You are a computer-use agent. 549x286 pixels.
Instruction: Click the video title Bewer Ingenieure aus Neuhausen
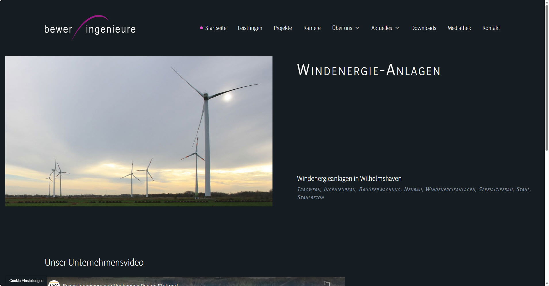coord(120,284)
